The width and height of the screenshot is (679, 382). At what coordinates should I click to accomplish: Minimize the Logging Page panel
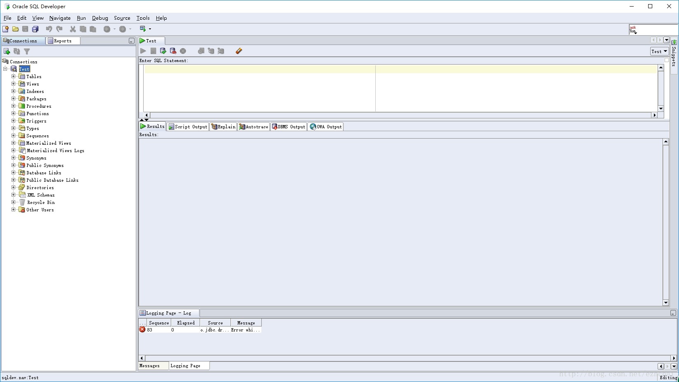click(x=673, y=313)
